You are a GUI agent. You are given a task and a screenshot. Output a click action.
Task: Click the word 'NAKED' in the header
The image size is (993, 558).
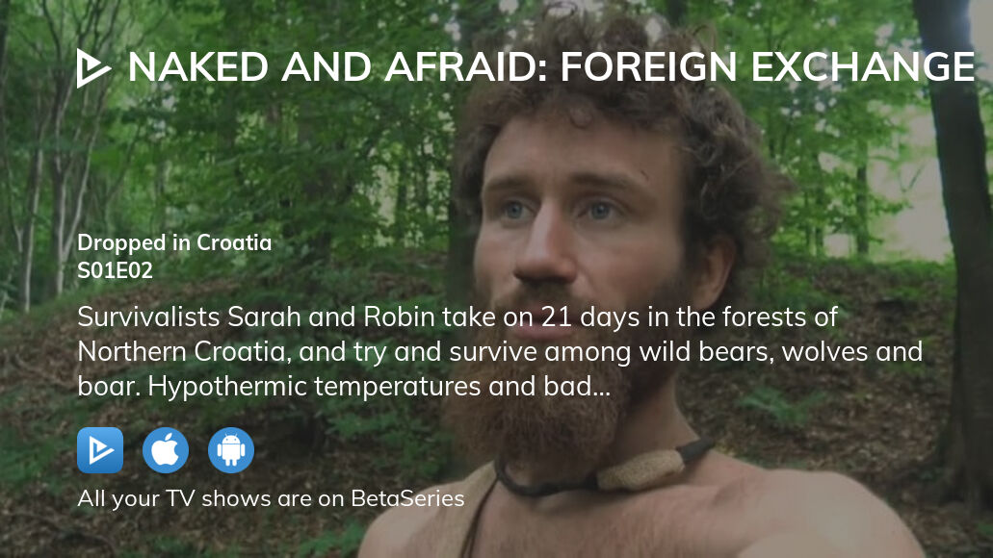pyautogui.click(x=198, y=67)
